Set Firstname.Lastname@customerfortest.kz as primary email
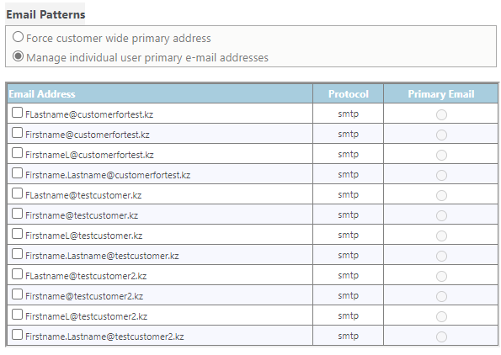 (x=441, y=175)
